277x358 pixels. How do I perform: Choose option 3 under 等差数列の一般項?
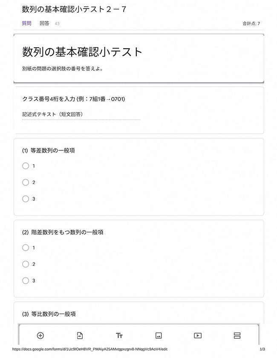26,199
